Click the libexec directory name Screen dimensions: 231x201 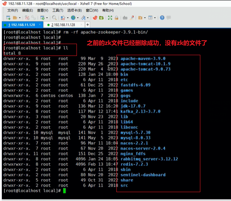pyautogui.click(x=129, y=127)
